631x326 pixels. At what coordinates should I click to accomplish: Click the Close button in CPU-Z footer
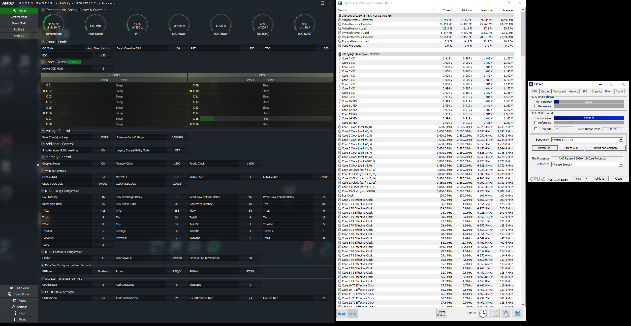[x=618, y=179]
